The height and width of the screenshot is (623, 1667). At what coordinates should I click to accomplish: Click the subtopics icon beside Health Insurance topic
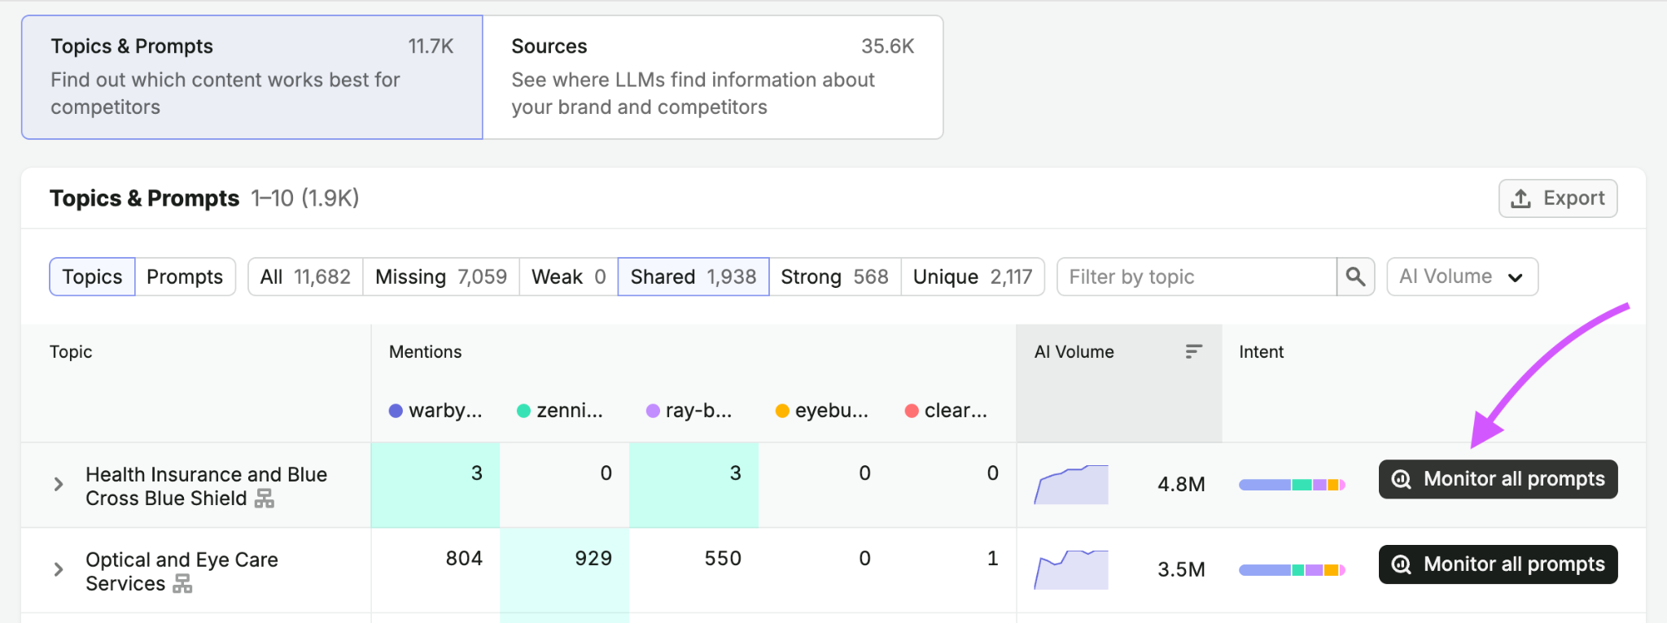[x=265, y=499]
